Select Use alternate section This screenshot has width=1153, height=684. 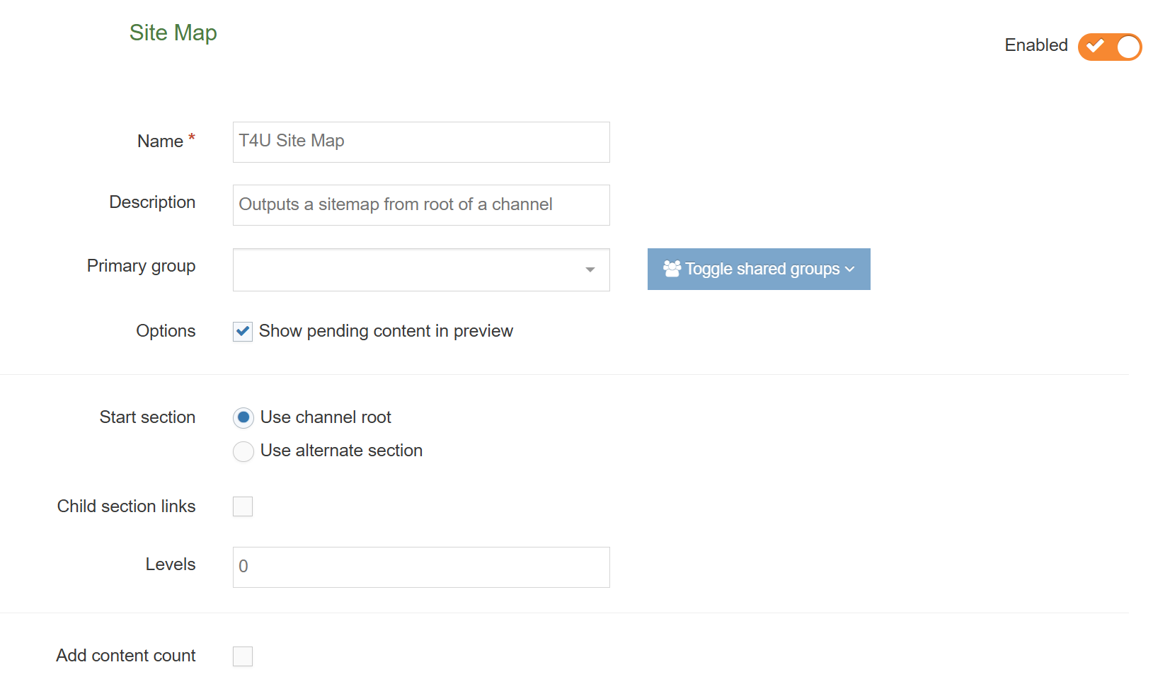tap(243, 451)
